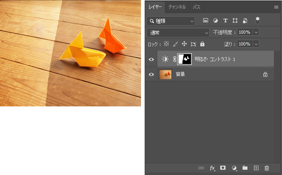Select the layer mask thumbnail

tap(185, 59)
